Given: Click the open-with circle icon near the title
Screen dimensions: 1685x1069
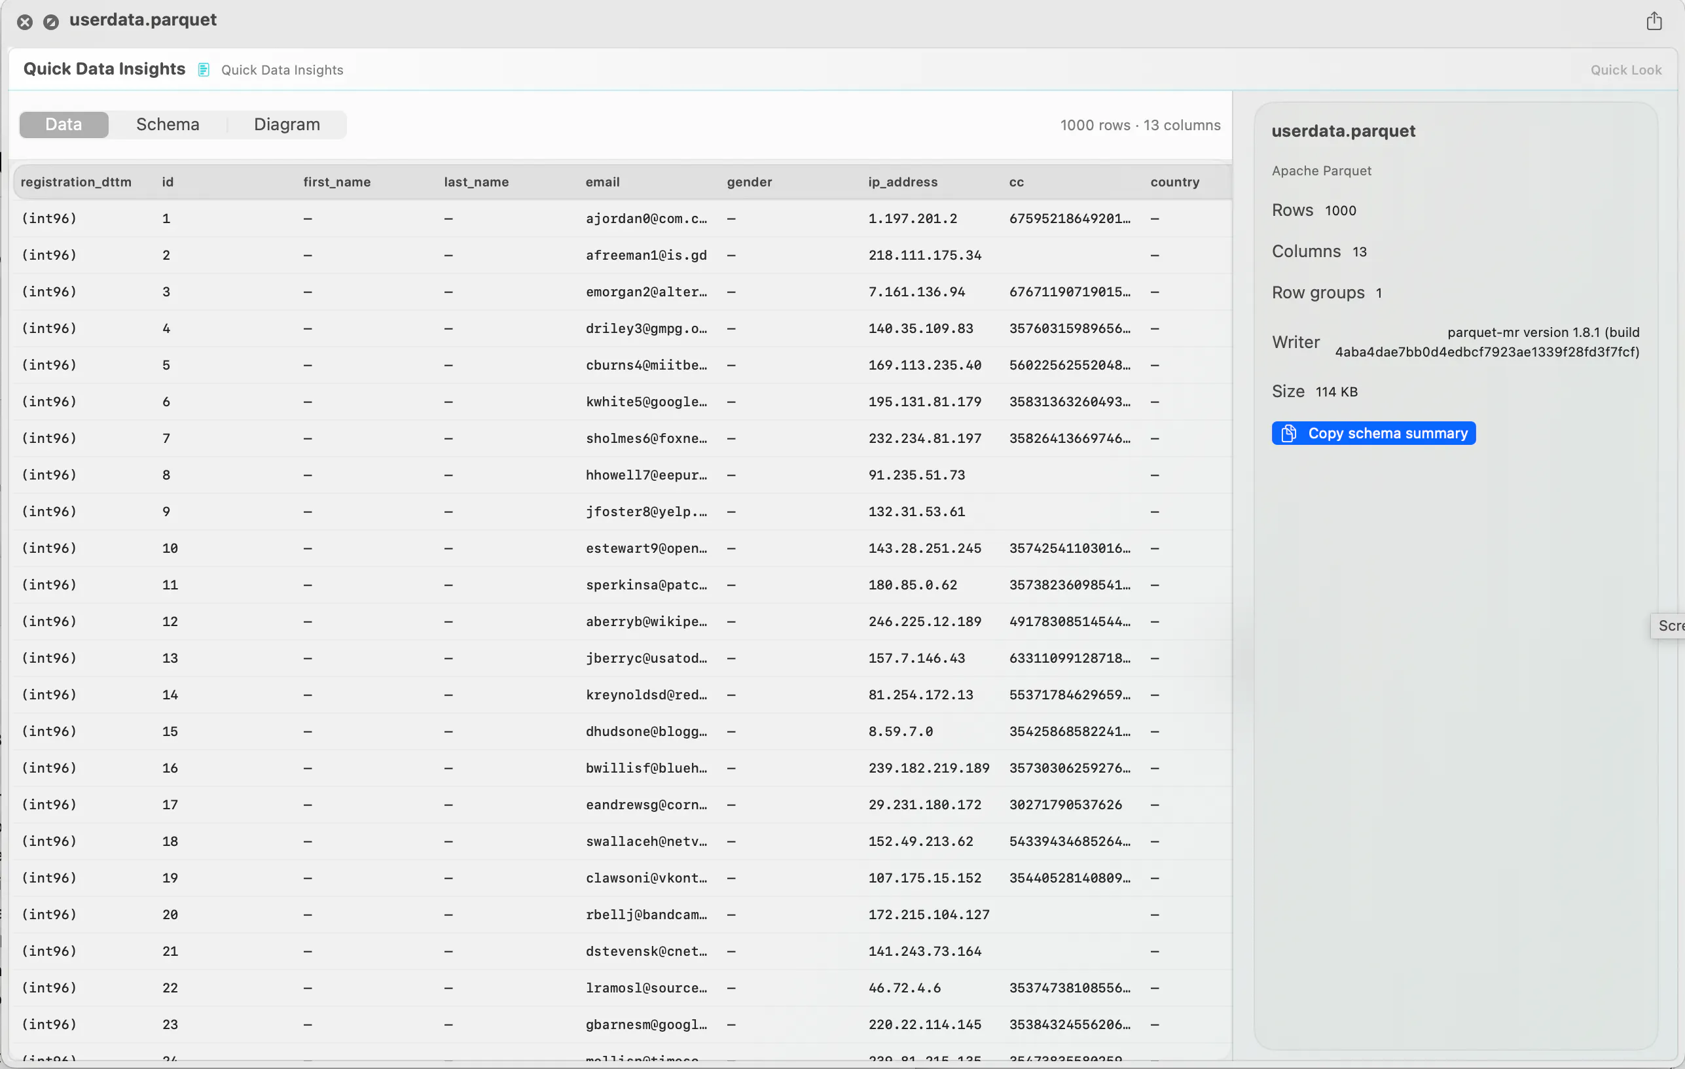Looking at the screenshot, I should (x=51, y=22).
